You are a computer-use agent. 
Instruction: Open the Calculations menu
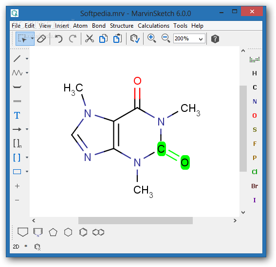(x=153, y=26)
